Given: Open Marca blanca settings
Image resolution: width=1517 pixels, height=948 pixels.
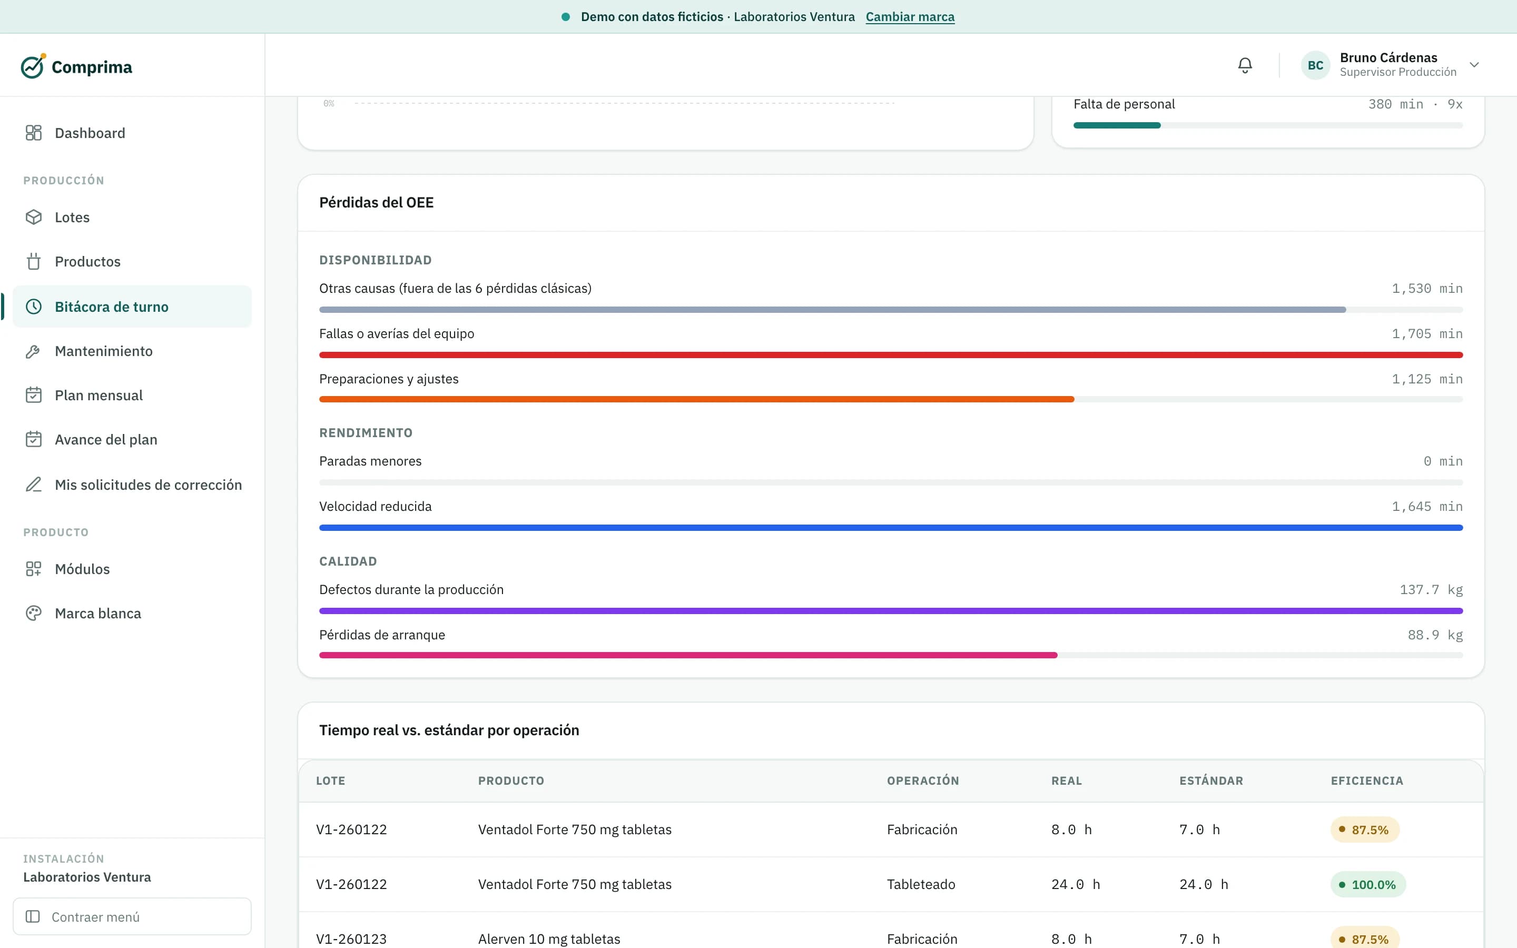Looking at the screenshot, I should 132,613.
